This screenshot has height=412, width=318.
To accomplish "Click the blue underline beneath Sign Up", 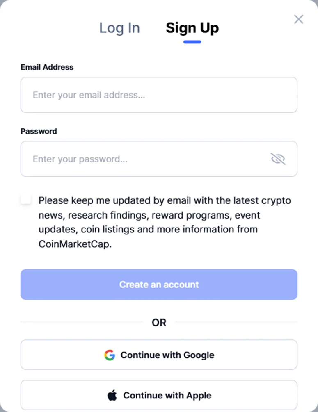I will click(192, 42).
